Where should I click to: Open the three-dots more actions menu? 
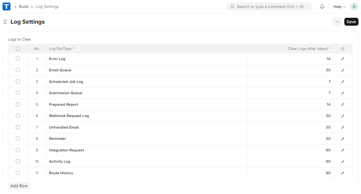[x=337, y=22]
